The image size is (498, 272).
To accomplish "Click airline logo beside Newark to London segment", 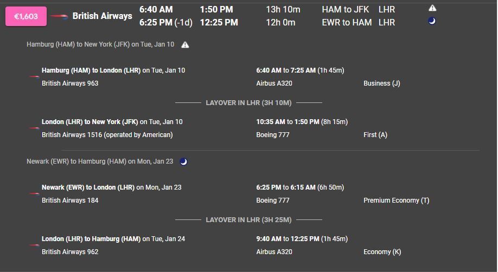I will [x=34, y=193].
